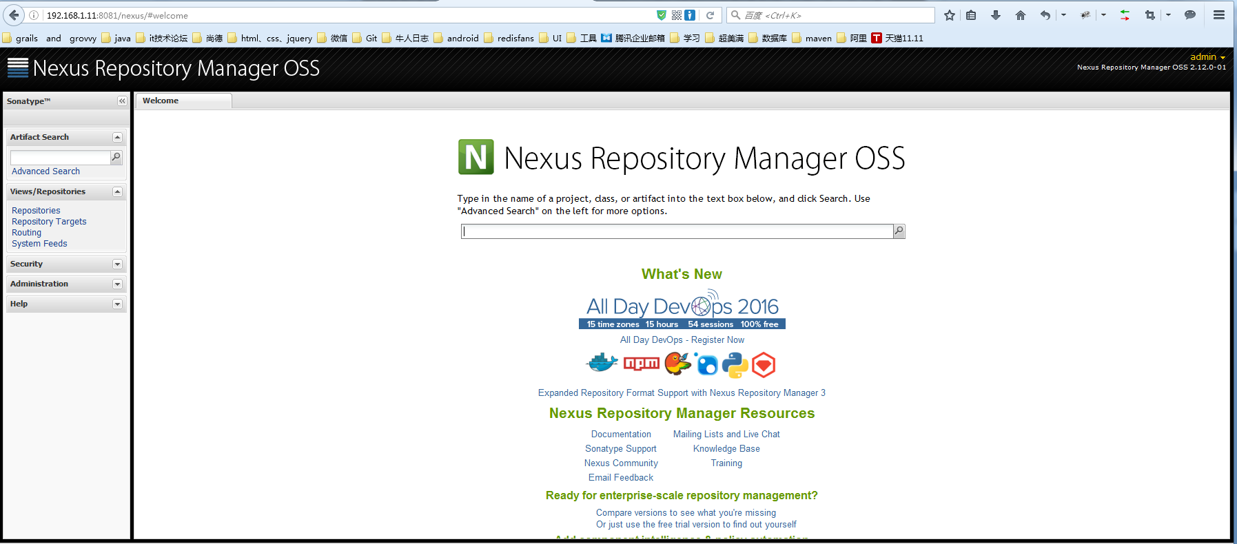
Task: Open the java bookmark folder
Action: click(x=116, y=38)
